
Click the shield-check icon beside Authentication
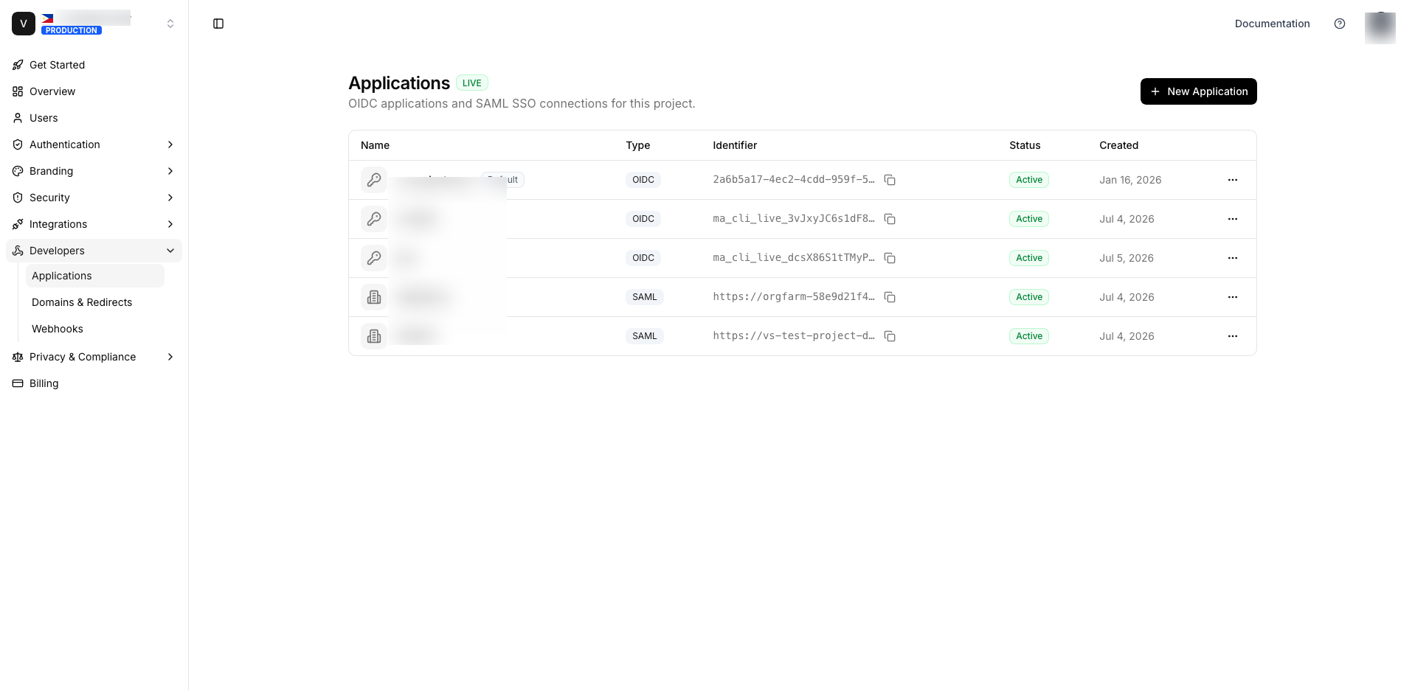tap(18, 144)
